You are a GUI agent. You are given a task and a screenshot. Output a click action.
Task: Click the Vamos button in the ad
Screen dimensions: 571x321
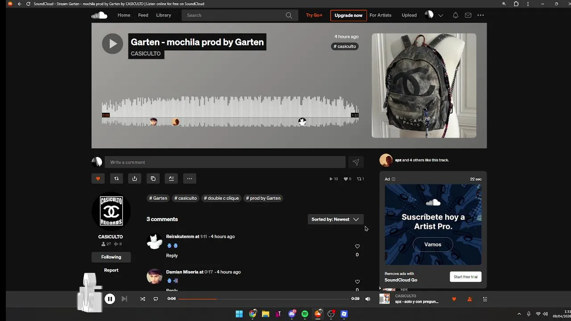433,245
